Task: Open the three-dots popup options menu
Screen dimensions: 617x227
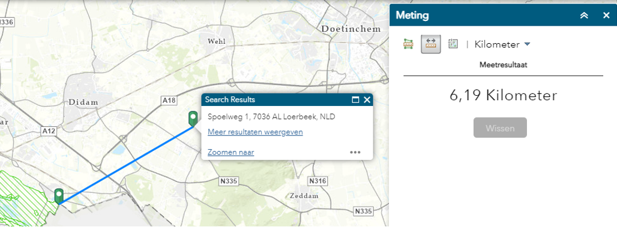Action: [x=355, y=152]
